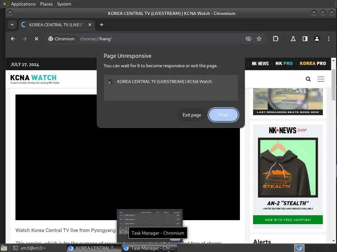337x252 pixels.
Task: Click the Last Remaining Seats ad banner
Action: click(x=288, y=101)
